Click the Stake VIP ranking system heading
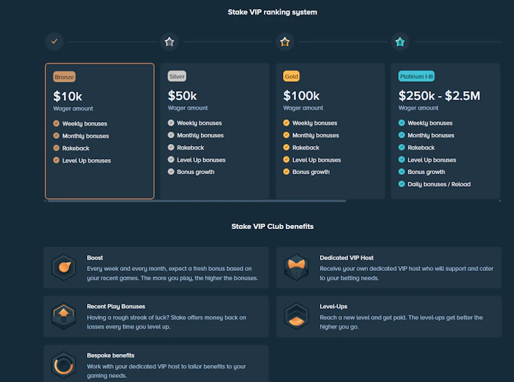The image size is (514, 382). tap(272, 12)
